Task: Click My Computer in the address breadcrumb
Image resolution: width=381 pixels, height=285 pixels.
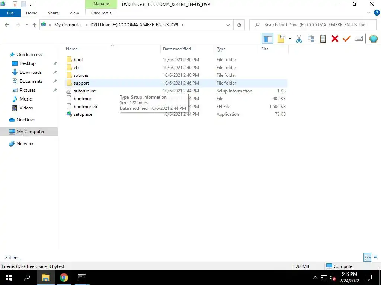Action: (68, 25)
